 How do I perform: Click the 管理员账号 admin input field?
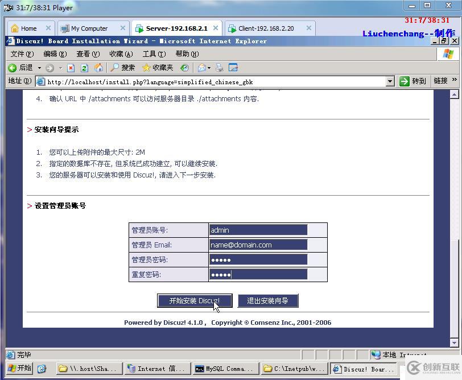click(x=258, y=230)
